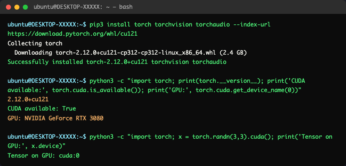Click the python3 -c command printing torch.__version__
346x166 pixels.
point(197,81)
